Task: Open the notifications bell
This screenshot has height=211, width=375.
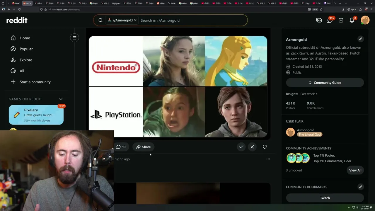Action: point(352,20)
